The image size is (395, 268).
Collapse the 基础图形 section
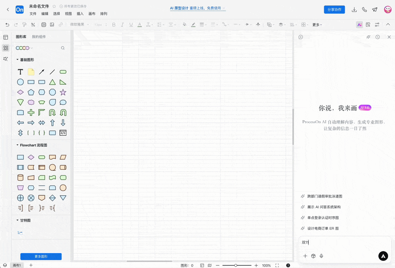(18, 60)
